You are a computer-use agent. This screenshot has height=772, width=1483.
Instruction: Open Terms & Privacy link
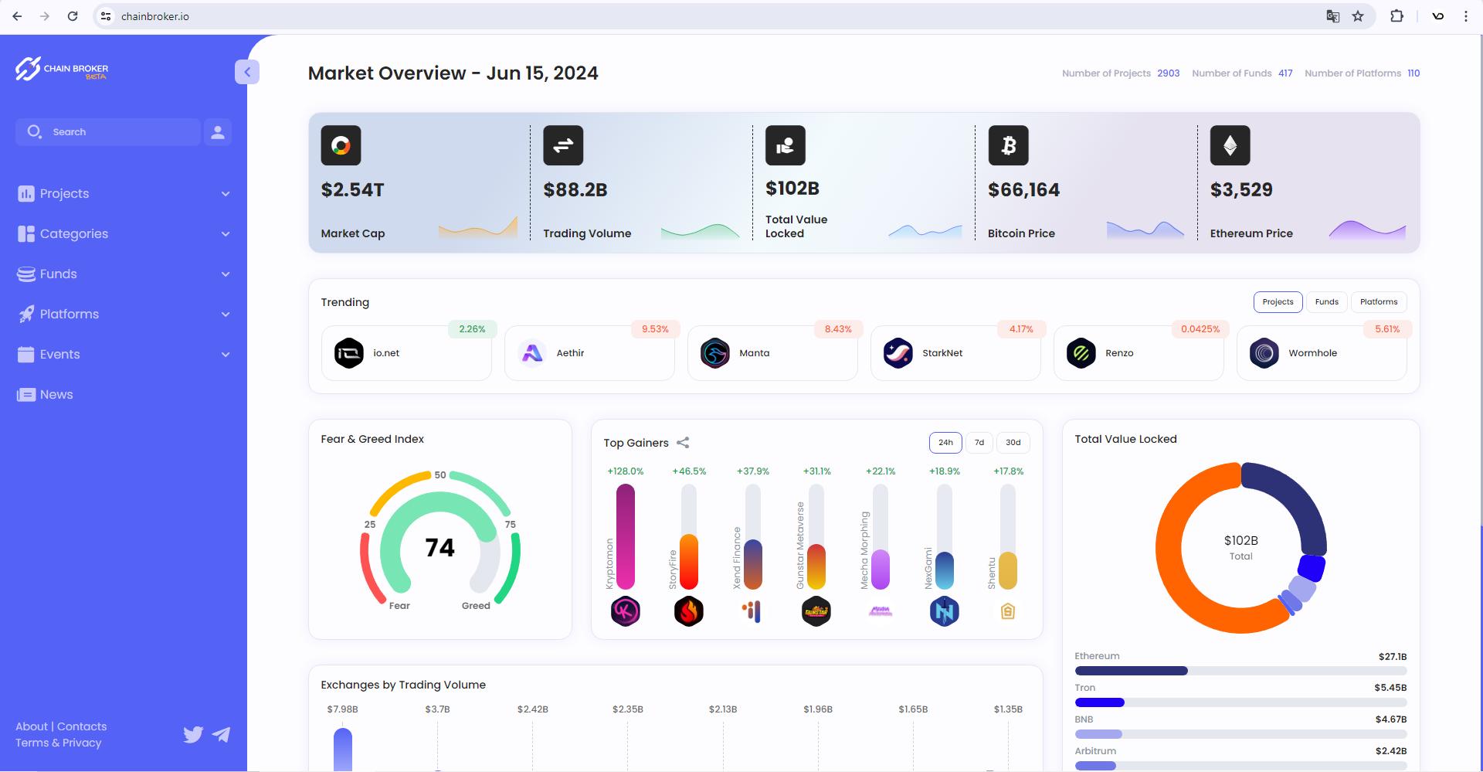pos(59,743)
